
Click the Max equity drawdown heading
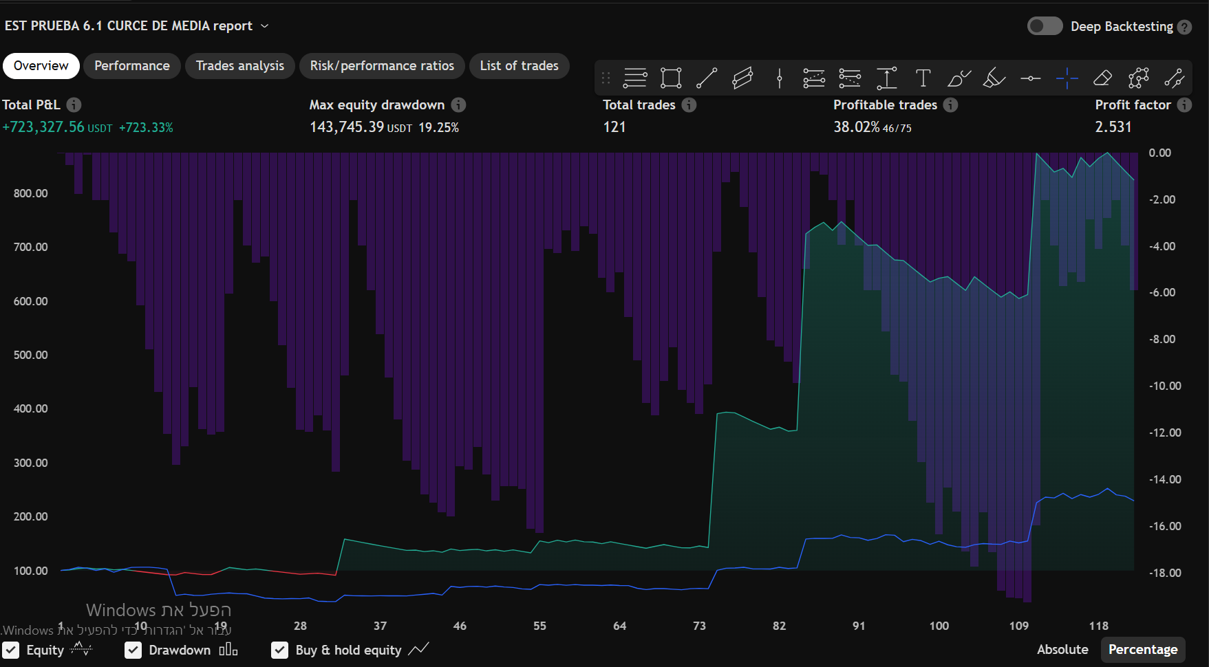pos(377,105)
